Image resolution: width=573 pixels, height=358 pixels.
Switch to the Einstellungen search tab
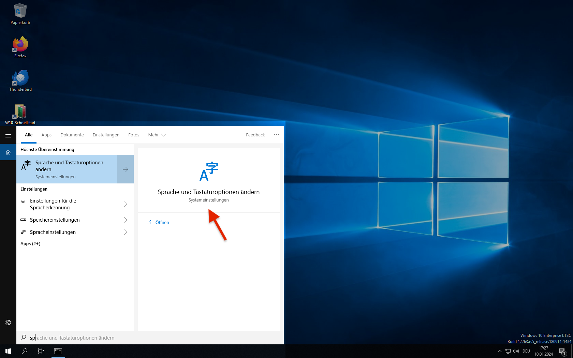pos(106,135)
